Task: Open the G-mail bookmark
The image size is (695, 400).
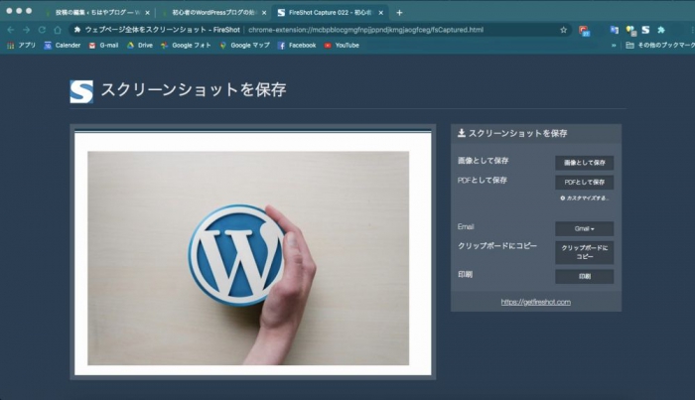Action: point(103,46)
